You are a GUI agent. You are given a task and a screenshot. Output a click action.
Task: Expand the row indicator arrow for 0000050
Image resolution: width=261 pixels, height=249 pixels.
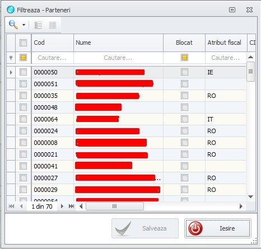11,72
